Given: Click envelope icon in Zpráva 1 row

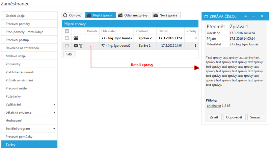Looking at the screenshot, I should click(76, 45).
